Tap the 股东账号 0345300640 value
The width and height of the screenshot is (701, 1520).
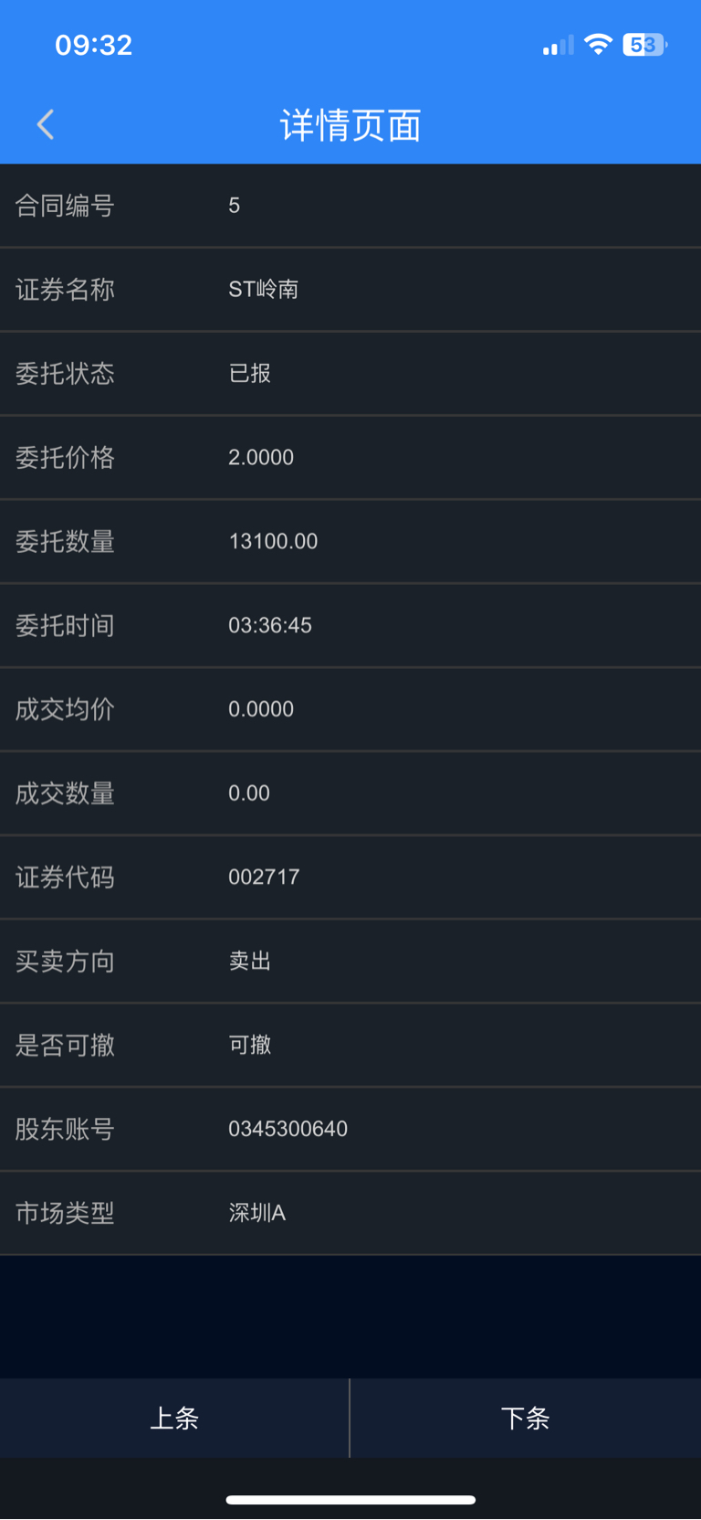tap(288, 1129)
